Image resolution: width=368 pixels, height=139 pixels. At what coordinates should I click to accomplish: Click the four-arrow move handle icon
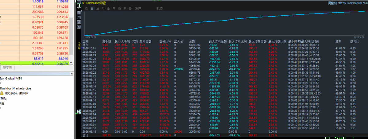79,7
